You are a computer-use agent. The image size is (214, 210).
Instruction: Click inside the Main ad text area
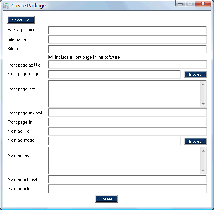click(x=124, y=160)
